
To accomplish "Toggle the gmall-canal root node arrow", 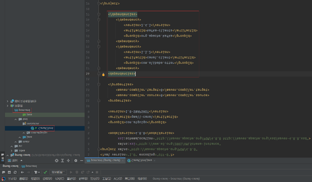I will (8, 155).
